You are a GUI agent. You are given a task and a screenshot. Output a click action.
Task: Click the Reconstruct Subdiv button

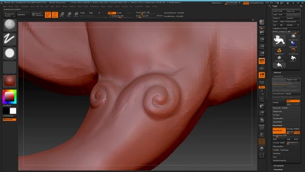(x=286, y=94)
